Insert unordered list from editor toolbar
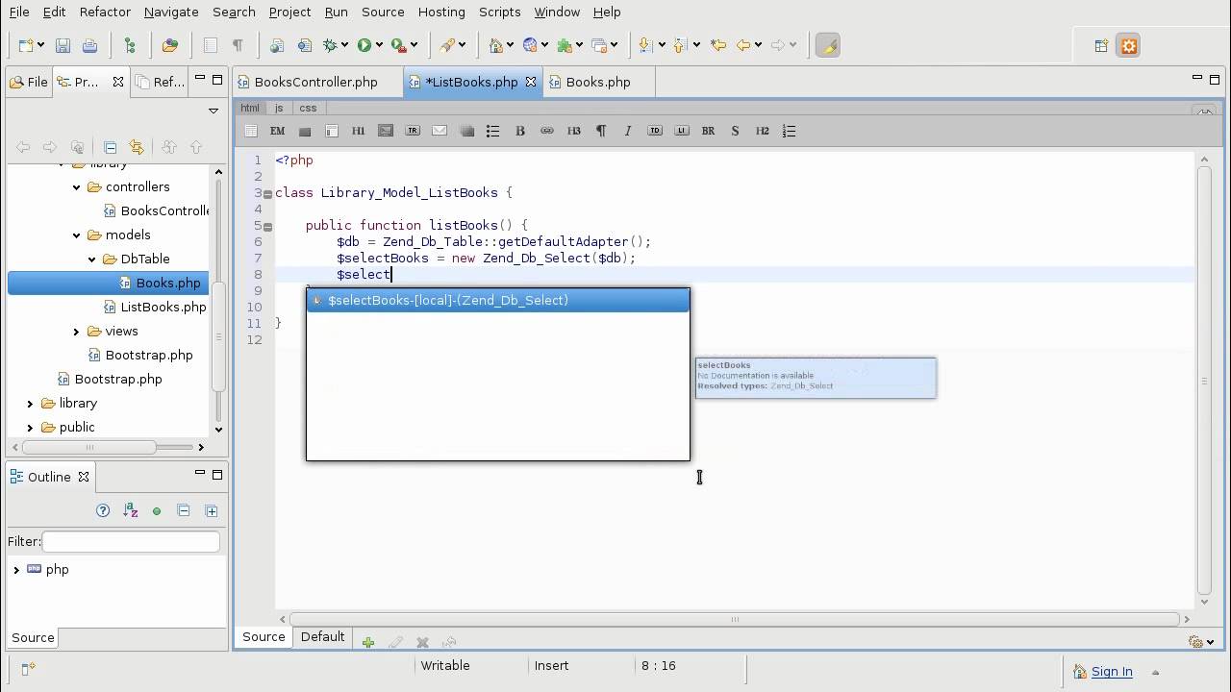Screen dimensions: 1231x692 coord(493,131)
